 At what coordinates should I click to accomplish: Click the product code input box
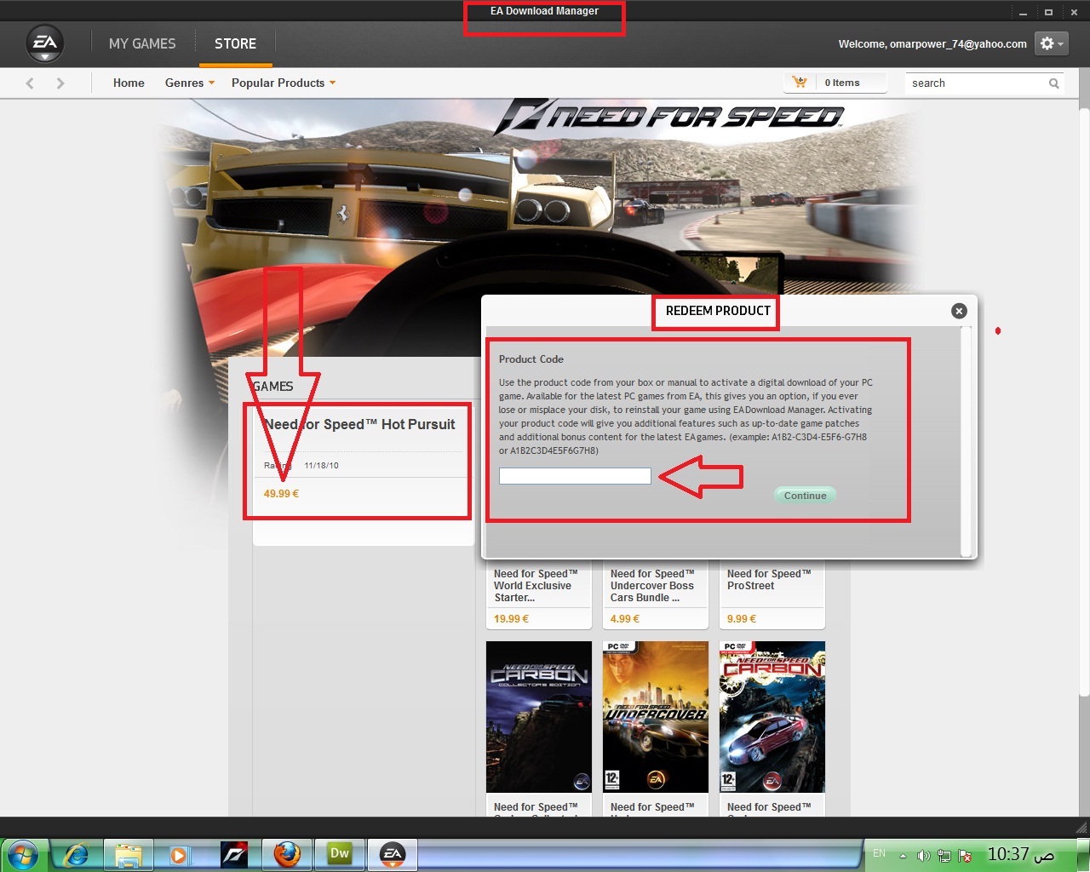pyautogui.click(x=575, y=476)
